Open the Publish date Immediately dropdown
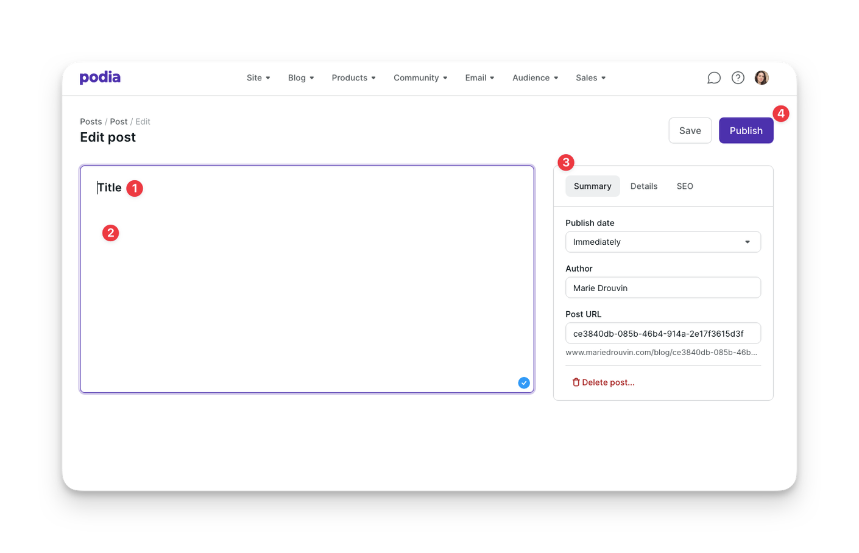 click(663, 242)
